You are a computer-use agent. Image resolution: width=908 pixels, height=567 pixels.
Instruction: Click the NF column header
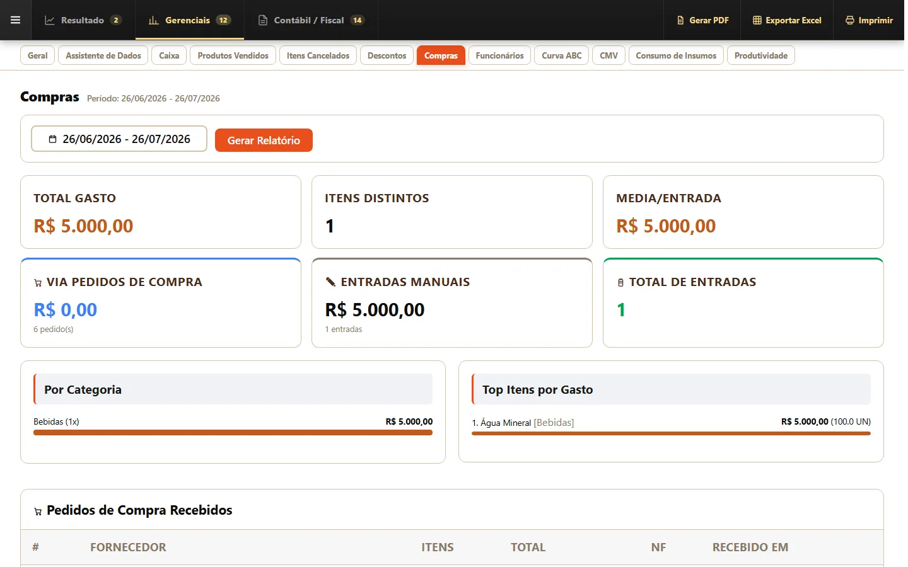658,547
